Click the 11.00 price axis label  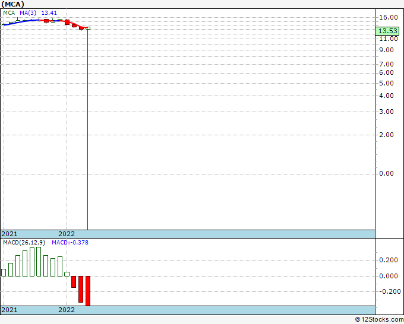coord(389,39)
